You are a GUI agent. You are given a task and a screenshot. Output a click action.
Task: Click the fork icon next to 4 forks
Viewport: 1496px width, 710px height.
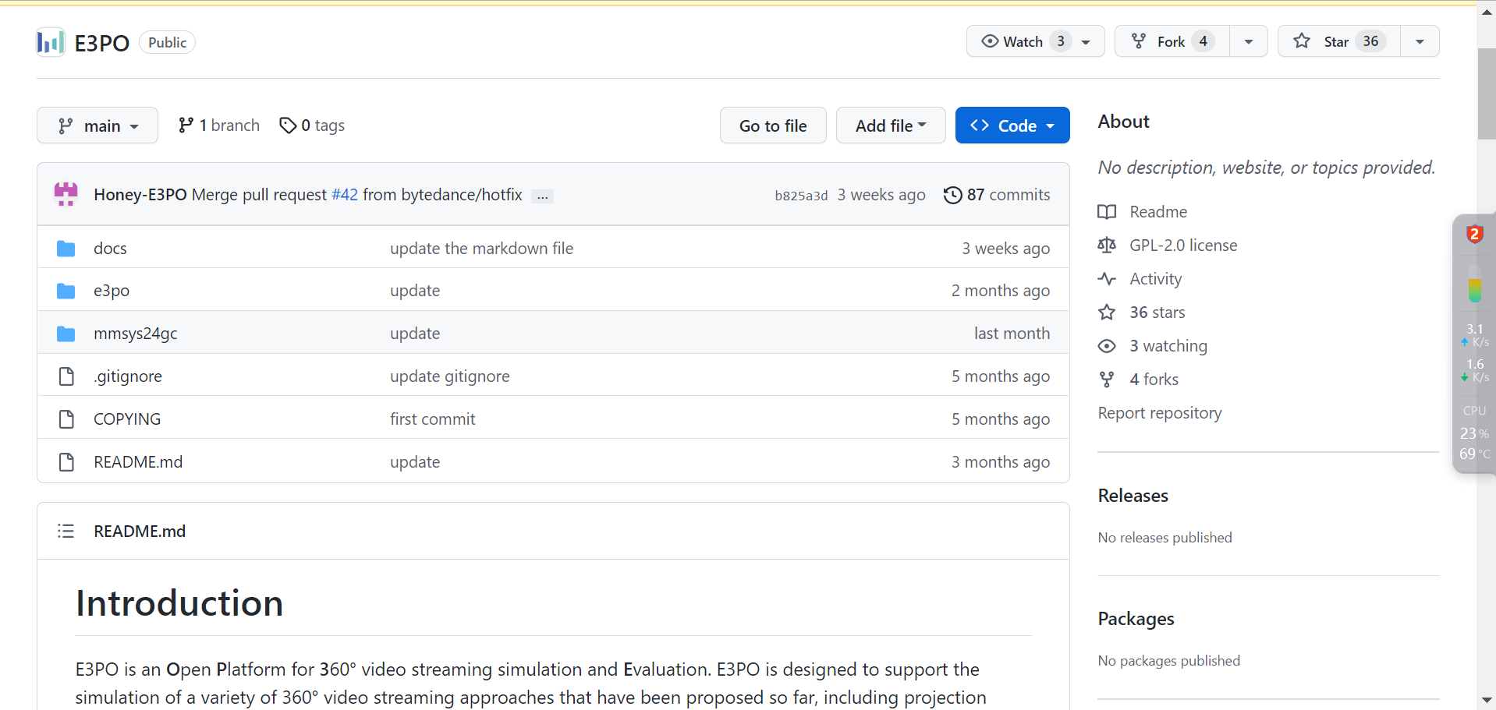coord(1107,380)
